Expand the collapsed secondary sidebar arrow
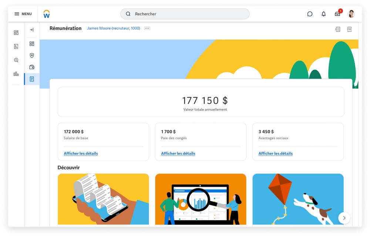 pos(32,30)
